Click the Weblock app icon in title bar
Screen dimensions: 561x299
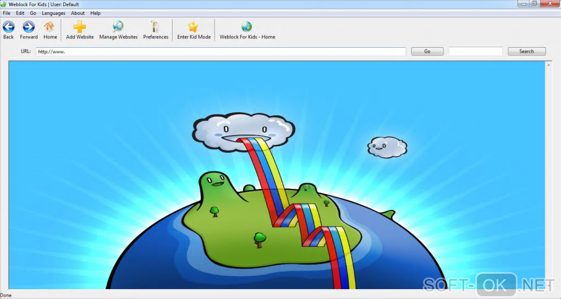tap(4, 4)
